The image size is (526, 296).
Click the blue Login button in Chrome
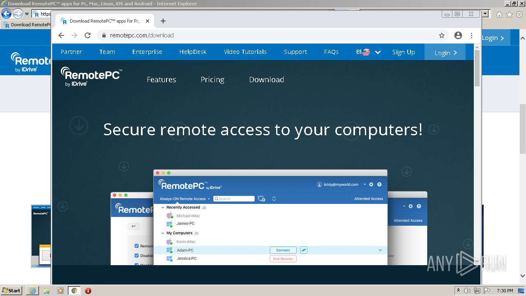tap(445, 52)
